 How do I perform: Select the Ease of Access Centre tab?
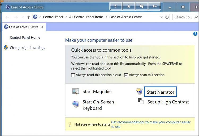coord(24,27)
